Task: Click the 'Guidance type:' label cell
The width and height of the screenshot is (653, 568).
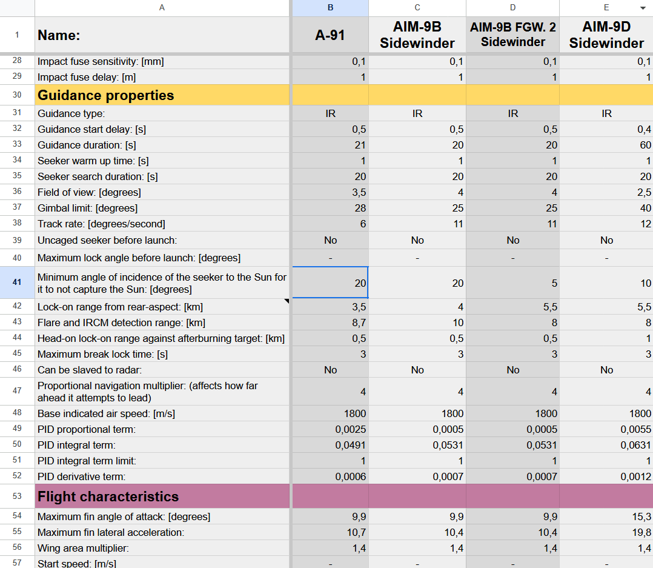Action: 162,113
